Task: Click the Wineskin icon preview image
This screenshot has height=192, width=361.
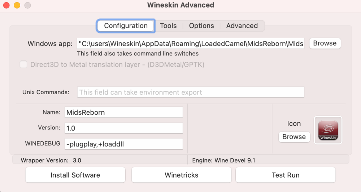Action: [328, 130]
